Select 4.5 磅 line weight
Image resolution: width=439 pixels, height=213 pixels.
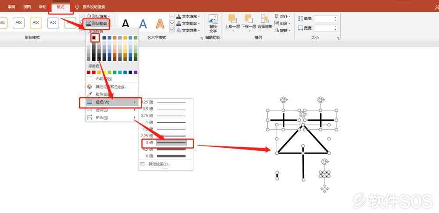click(x=166, y=149)
